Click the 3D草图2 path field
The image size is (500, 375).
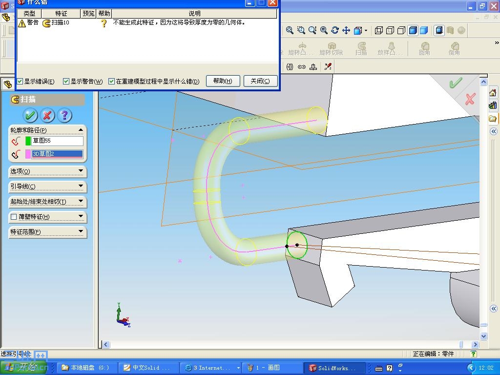point(57,154)
